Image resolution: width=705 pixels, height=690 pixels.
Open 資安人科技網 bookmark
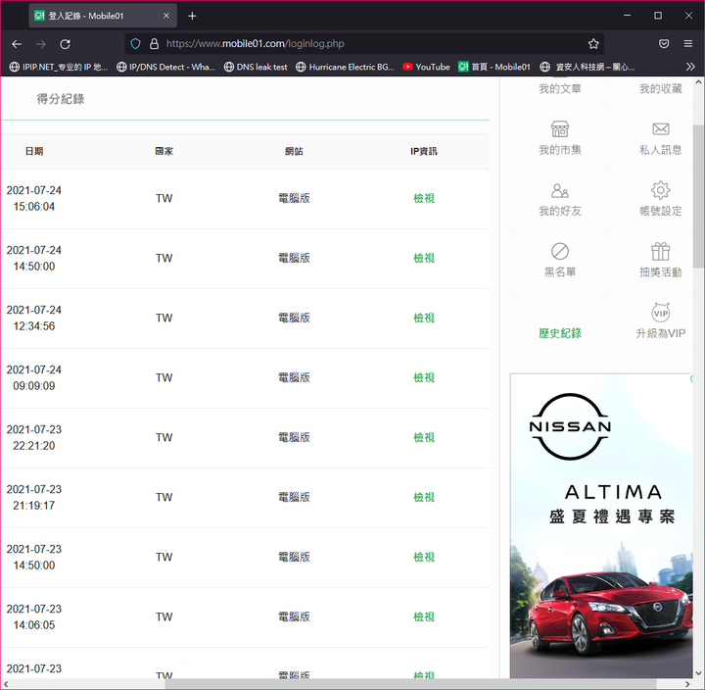(x=587, y=67)
